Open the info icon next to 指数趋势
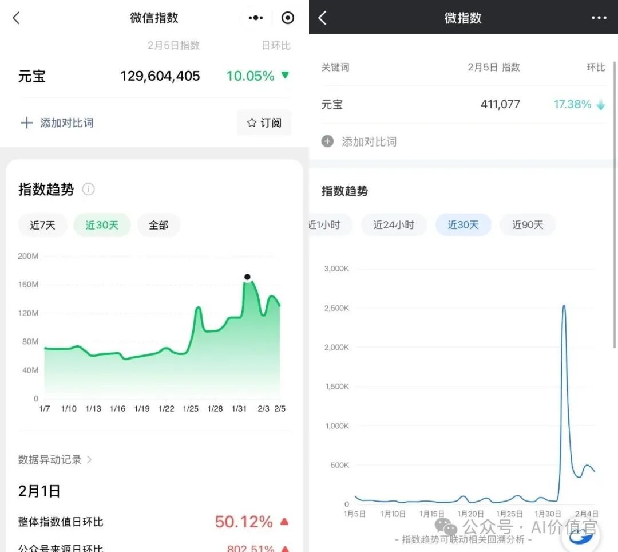Viewport: 618px width, 552px height. [88, 190]
